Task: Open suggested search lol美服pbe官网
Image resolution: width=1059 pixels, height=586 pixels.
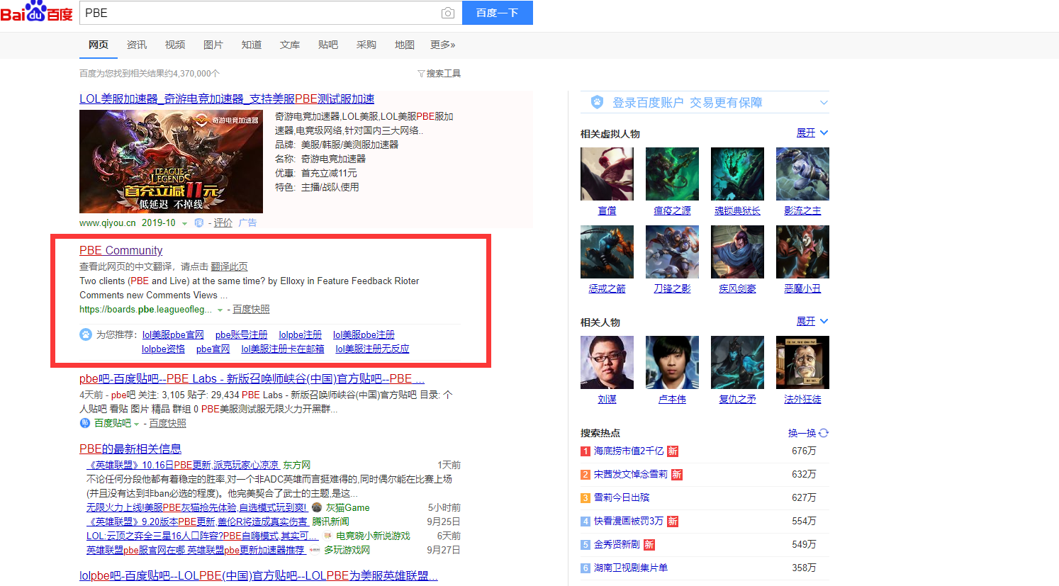Action: pos(173,334)
